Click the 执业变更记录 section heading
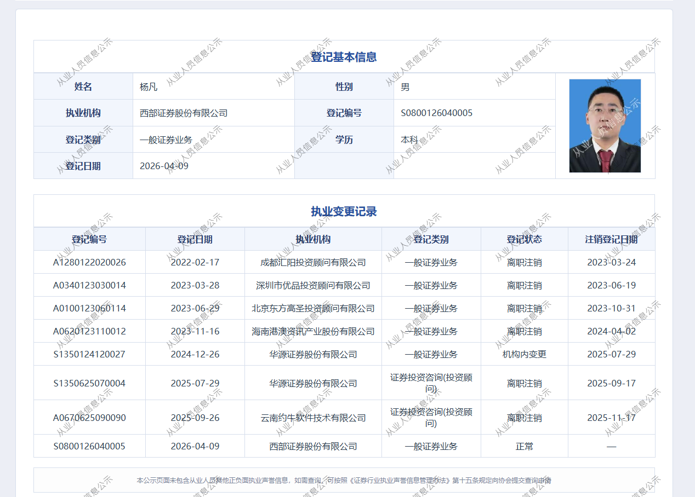695x497 pixels. coord(344,212)
